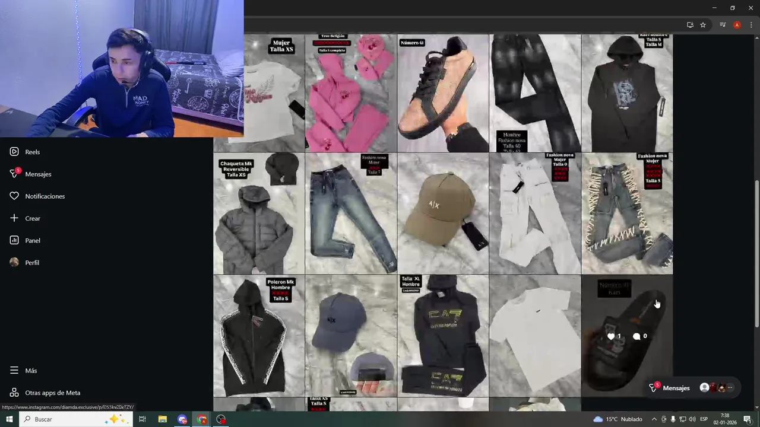Open the Chrome three-dot menu
760x427 pixels.
coord(751,25)
